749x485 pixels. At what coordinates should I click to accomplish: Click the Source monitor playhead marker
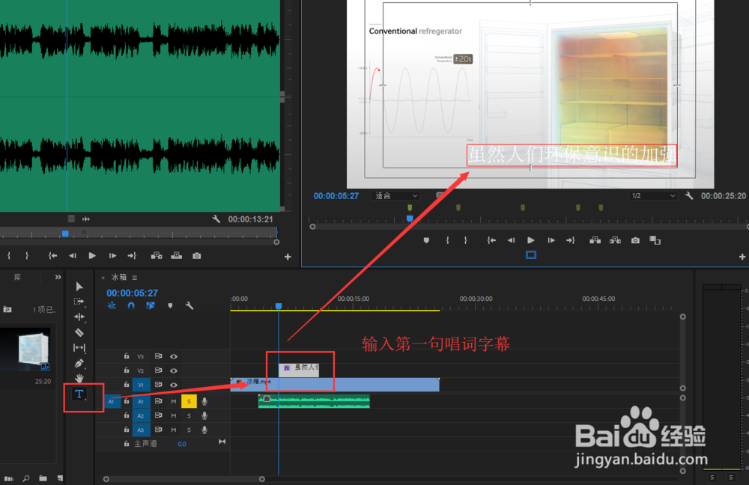[x=65, y=234]
